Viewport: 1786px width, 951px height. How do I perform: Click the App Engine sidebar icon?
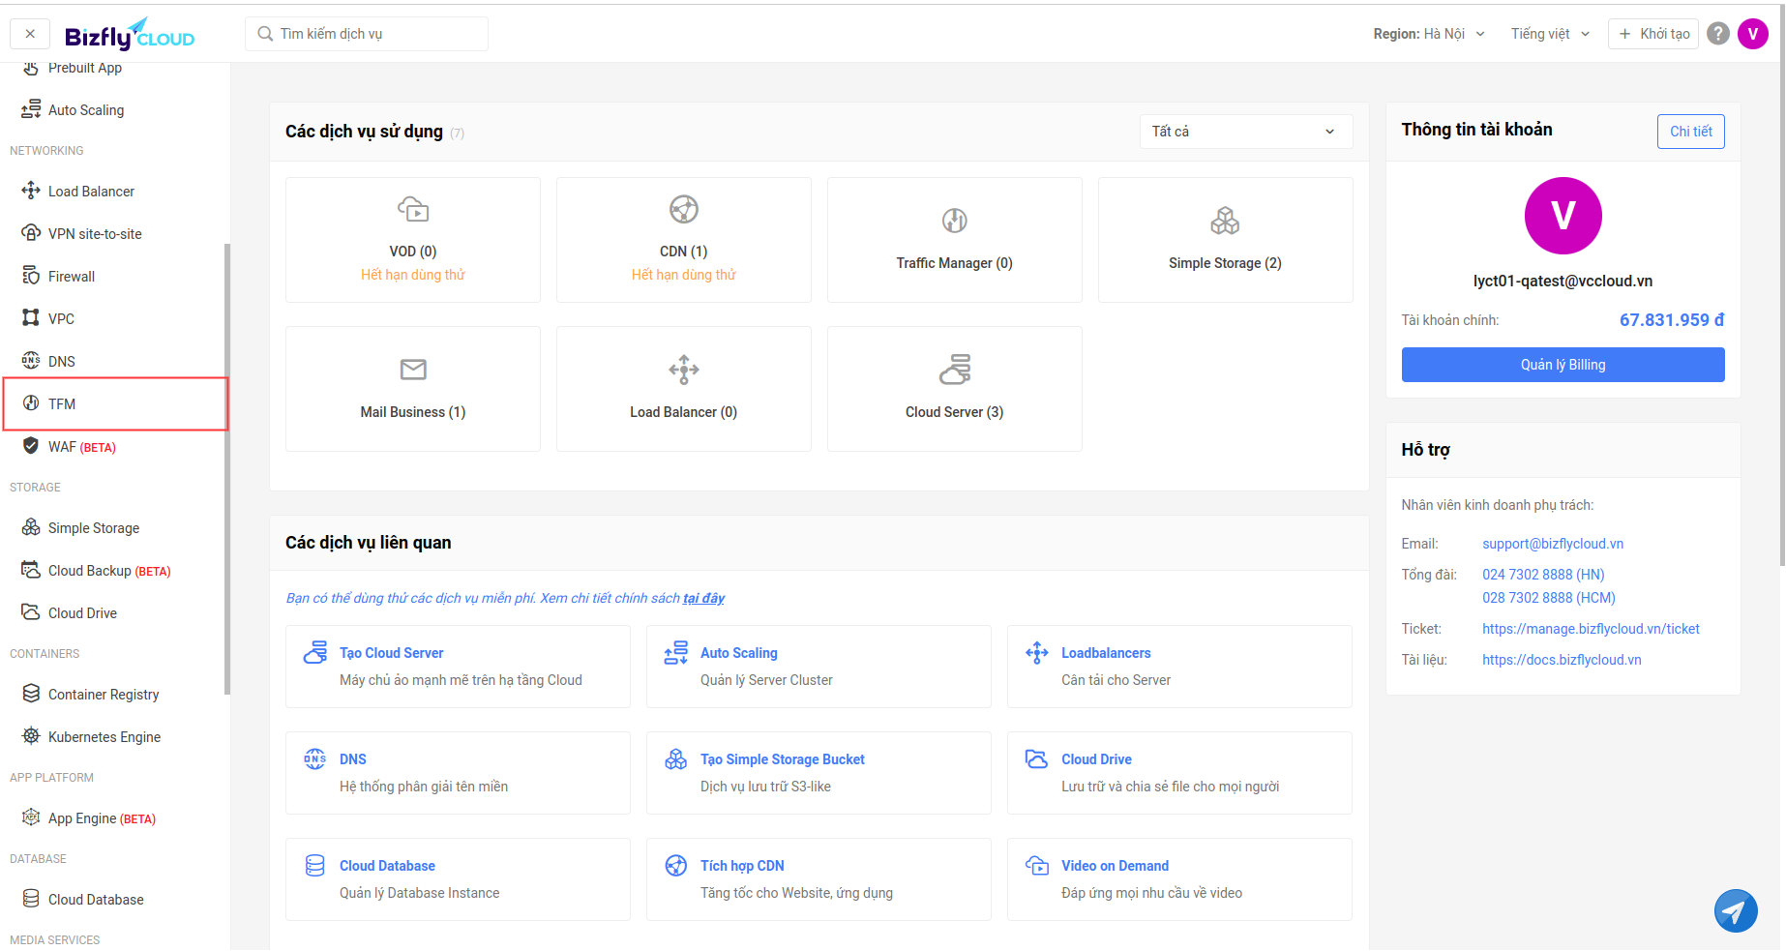31,817
